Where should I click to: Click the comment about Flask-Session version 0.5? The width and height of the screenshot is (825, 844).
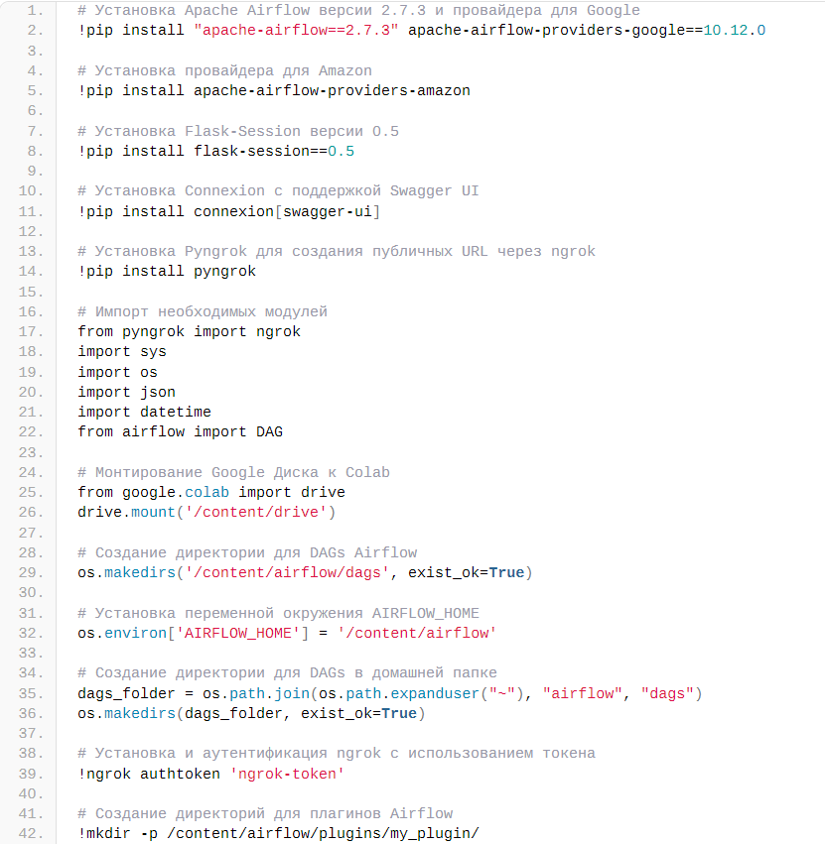click(x=238, y=131)
